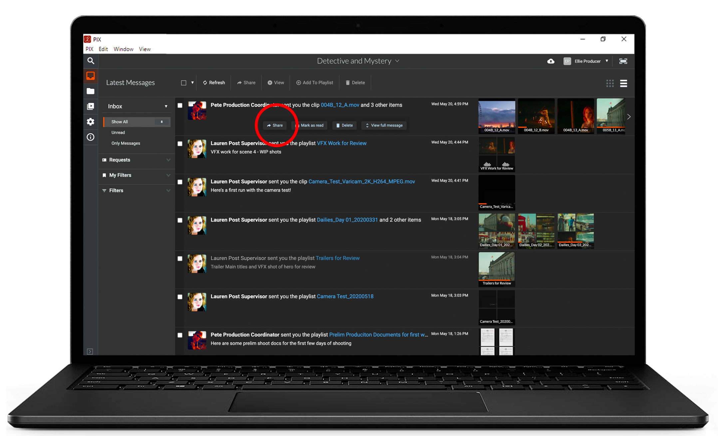Switch to grid view layout icon

point(610,83)
